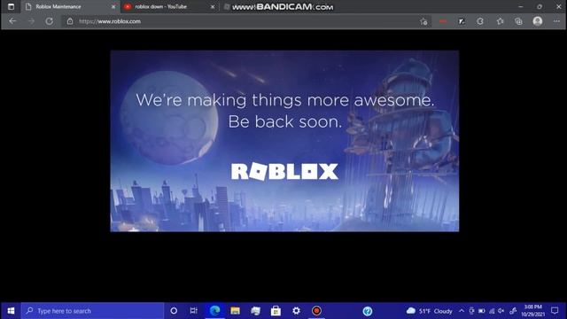Open the Favorites list icon
The height and width of the screenshot is (319, 567).
point(500,21)
